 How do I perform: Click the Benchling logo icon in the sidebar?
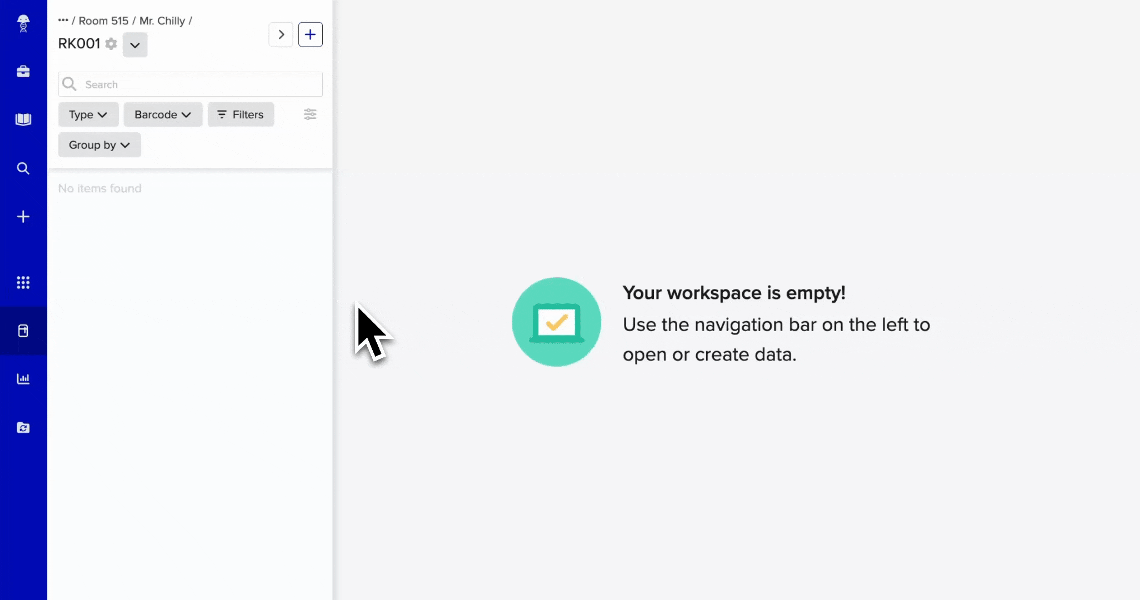23,23
